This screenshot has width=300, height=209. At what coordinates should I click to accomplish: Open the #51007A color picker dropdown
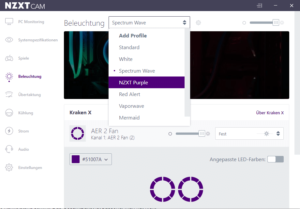click(91, 159)
